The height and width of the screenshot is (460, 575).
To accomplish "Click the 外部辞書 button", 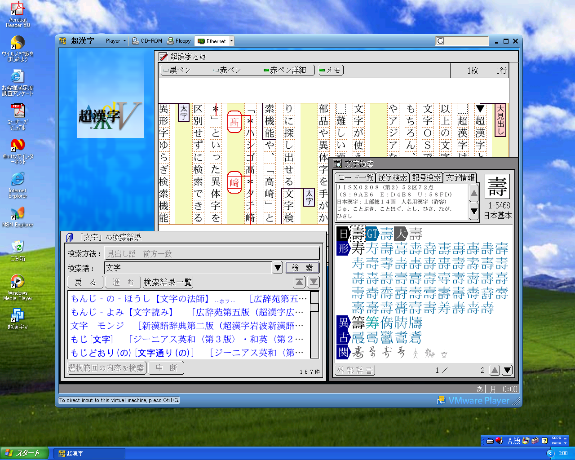I will coord(355,370).
